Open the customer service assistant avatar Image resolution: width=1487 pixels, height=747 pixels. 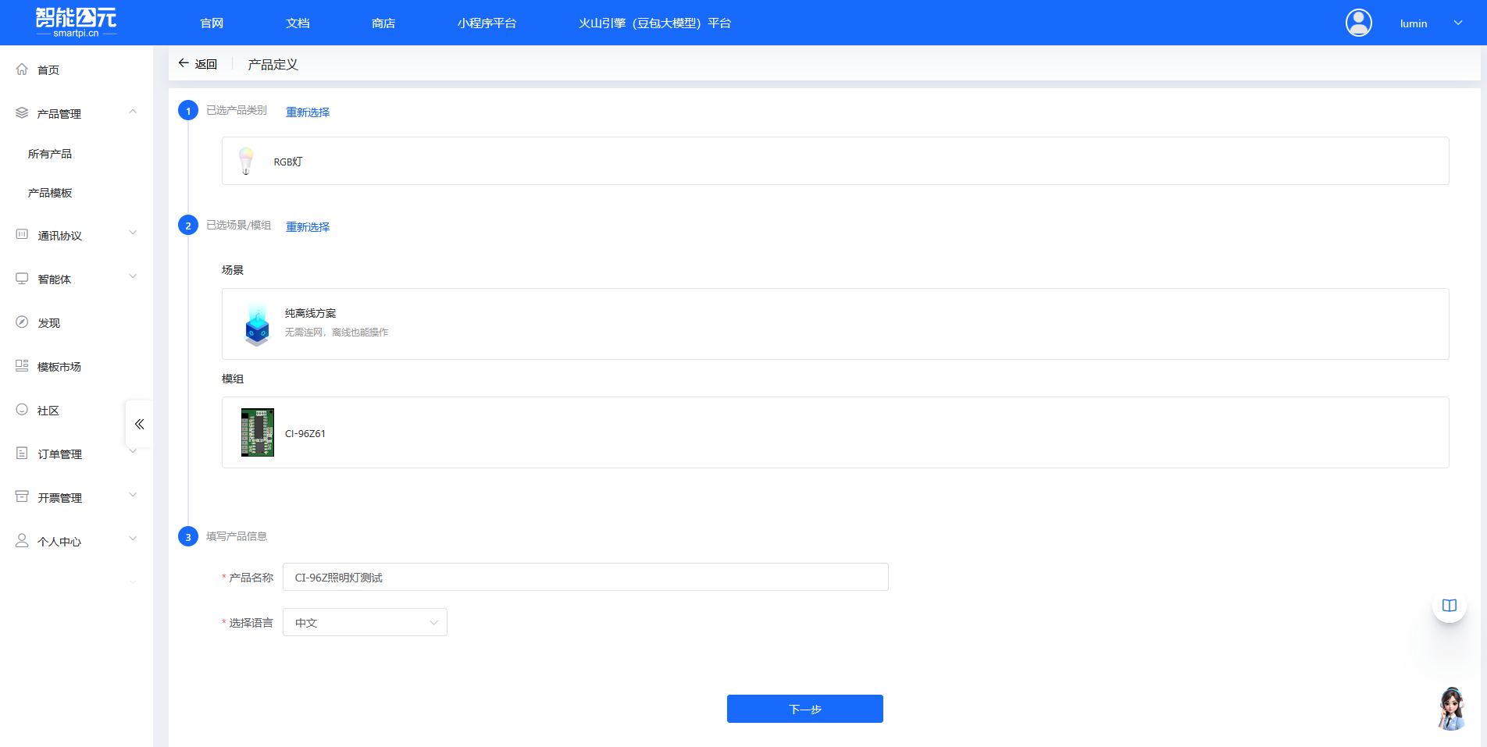(x=1451, y=709)
